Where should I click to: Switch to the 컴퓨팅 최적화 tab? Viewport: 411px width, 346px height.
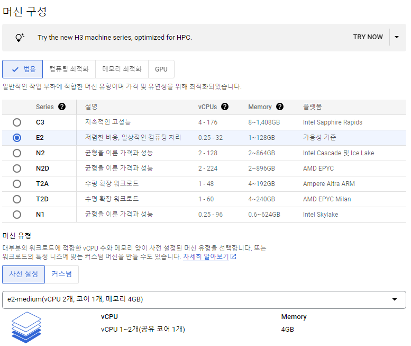point(69,69)
